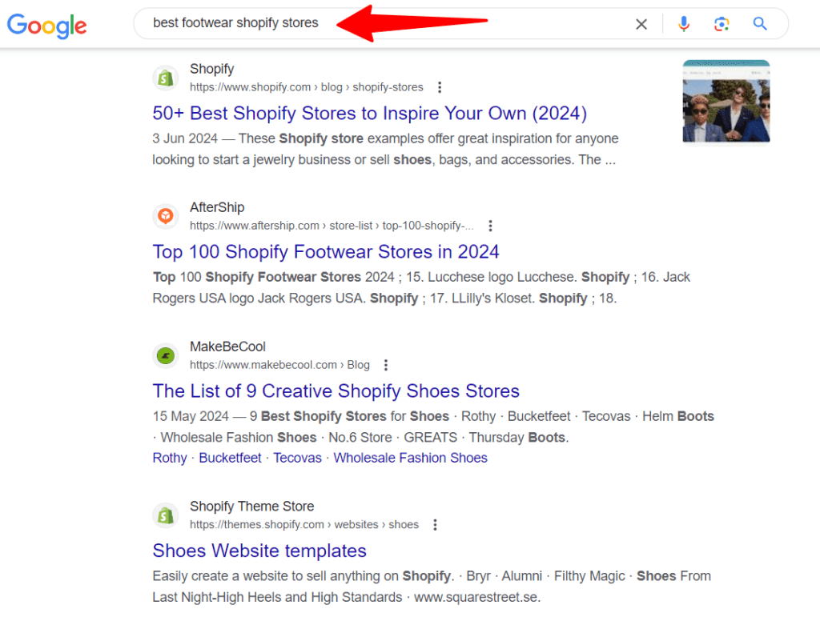
Task: Follow the Bucketfeet sitelink
Action: pyautogui.click(x=230, y=459)
